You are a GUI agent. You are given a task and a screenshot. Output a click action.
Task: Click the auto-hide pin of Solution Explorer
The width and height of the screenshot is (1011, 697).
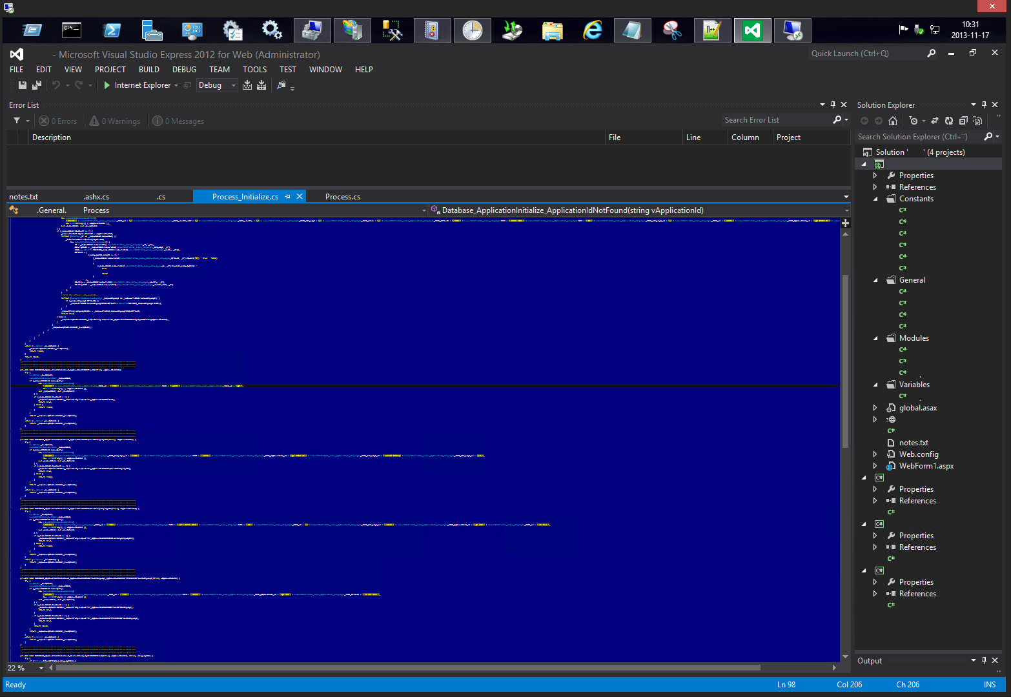984,105
